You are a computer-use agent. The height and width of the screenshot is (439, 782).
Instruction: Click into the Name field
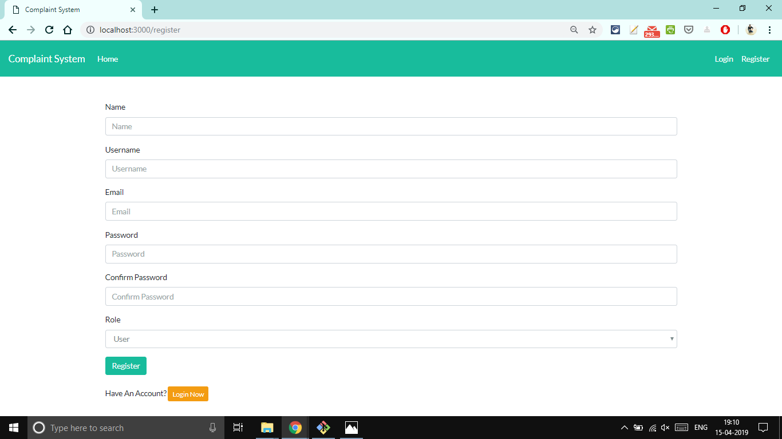pos(391,126)
